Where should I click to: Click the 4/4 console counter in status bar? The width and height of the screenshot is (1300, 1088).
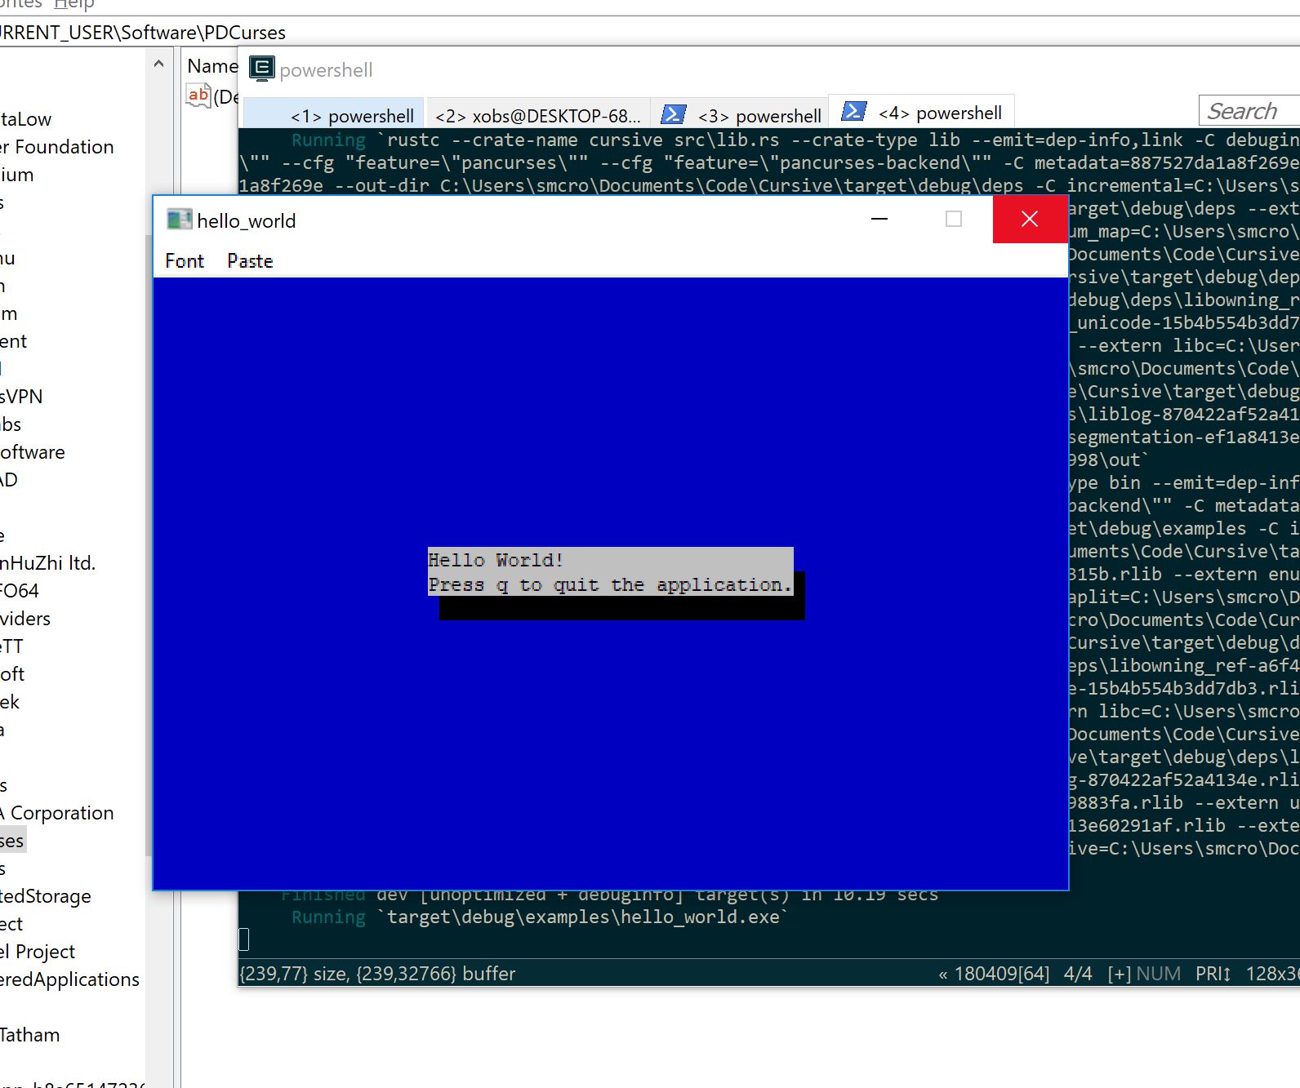point(1078,974)
